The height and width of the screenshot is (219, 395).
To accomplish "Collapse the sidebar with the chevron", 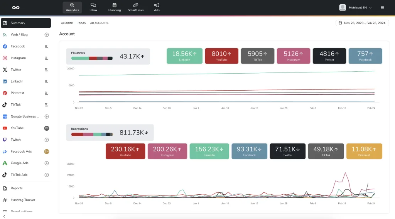I will click(4, 216).
